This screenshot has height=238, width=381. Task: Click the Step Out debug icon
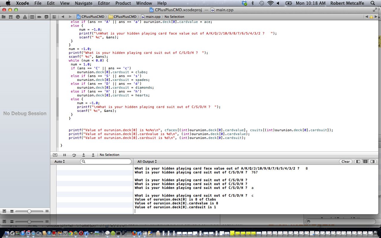[x=93, y=155]
